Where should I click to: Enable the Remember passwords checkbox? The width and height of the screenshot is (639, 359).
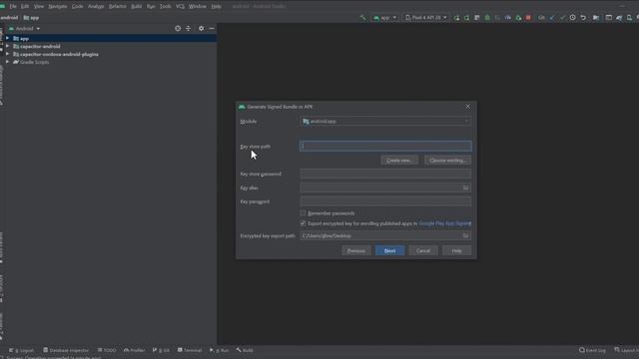[x=303, y=212]
